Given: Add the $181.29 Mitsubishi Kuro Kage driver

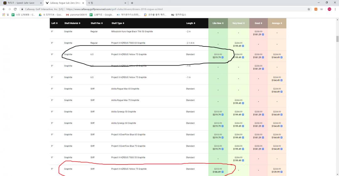Looking at the screenshot, I should (x=263, y=34).
